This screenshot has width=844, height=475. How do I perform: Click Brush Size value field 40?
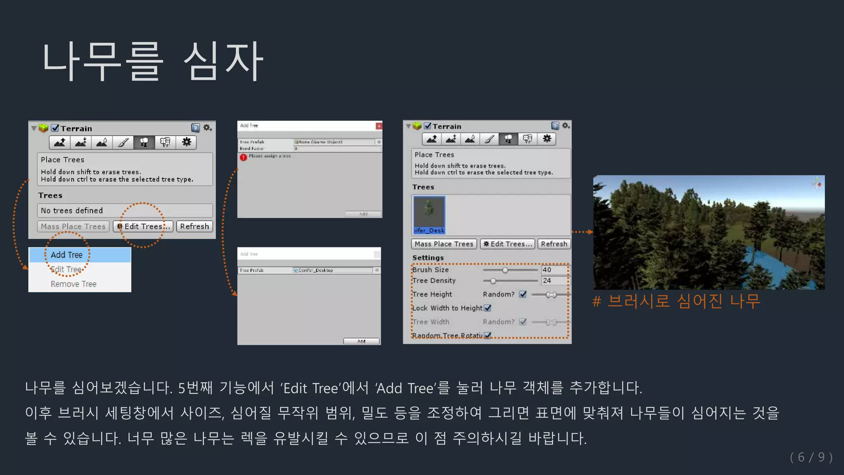[556, 270]
